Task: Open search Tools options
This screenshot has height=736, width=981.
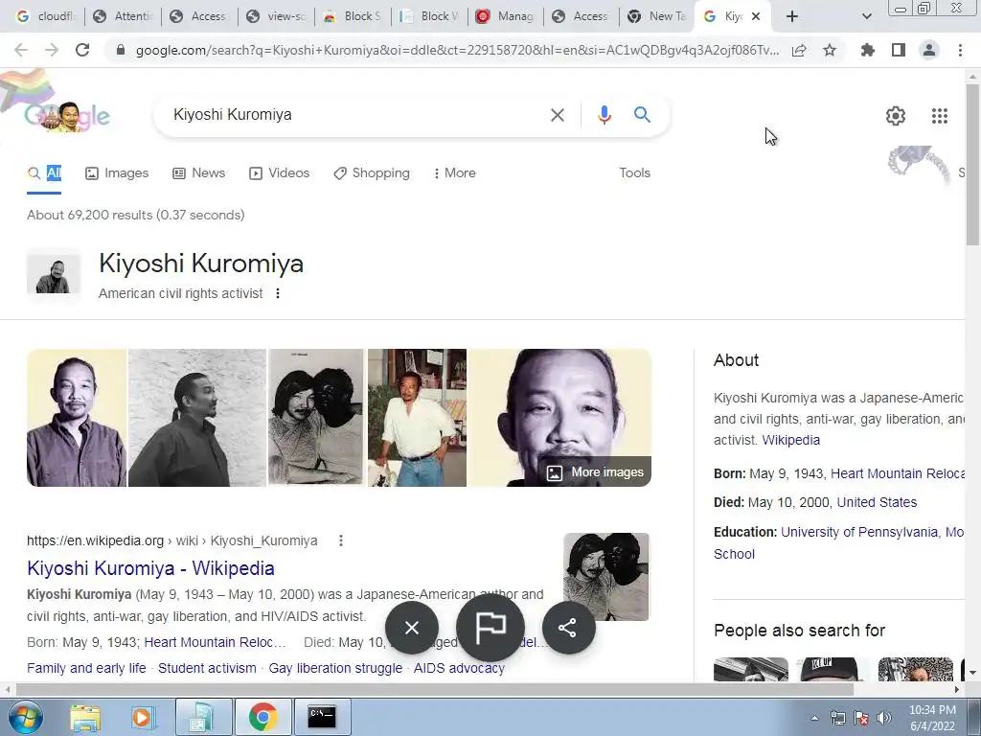Action: (x=634, y=172)
